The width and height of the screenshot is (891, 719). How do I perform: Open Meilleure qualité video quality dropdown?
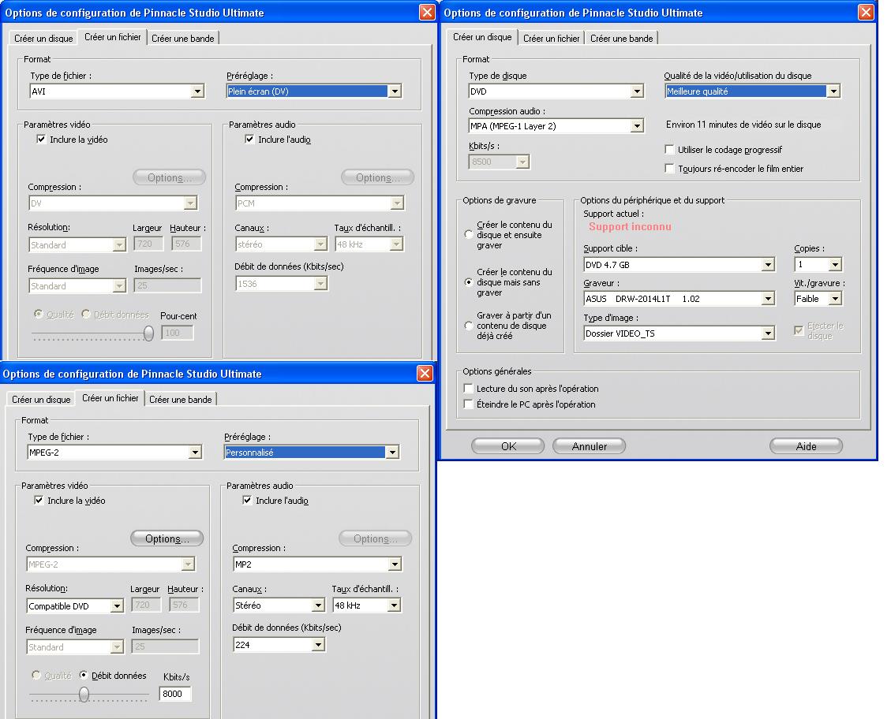(752, 91)
